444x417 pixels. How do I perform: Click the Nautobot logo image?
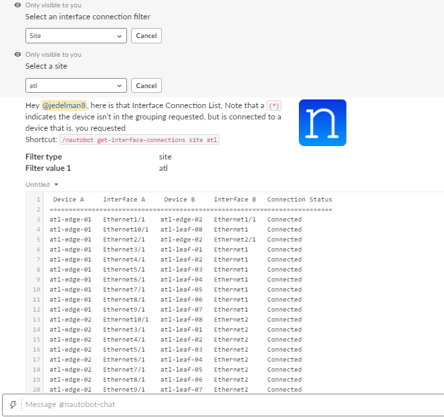click(x=322, y=123)
